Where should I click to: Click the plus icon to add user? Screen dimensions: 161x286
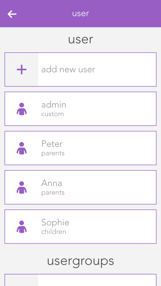tap(22, 69)
